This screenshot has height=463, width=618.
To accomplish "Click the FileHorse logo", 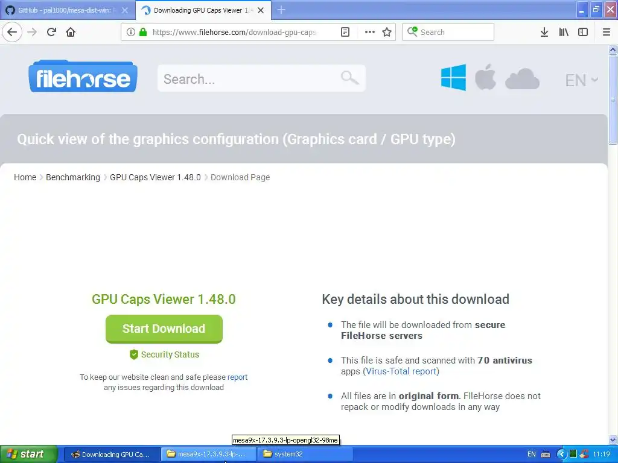I will (x=83, y=77).
